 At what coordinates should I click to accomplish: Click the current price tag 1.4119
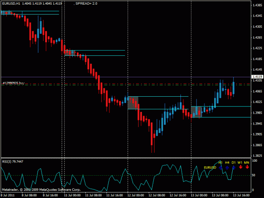[x=257, y=77]
